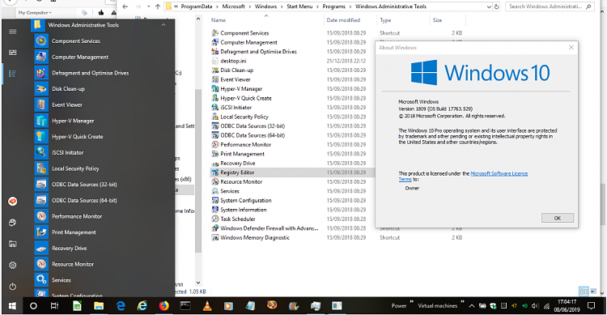The height and width of the screenshot is (315, 607).
Task: Select Registry Editor file row
Action: click(292, 172)
